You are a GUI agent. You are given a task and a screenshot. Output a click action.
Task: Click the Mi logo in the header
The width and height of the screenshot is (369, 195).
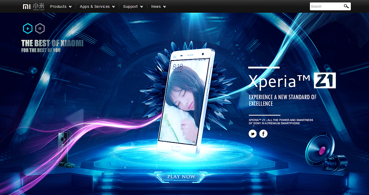[27, 6]
